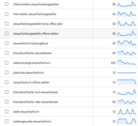Click keyword freie stellen steuerfachangestellte
This screenshot has height=126, width=138.
coord(35,14)
